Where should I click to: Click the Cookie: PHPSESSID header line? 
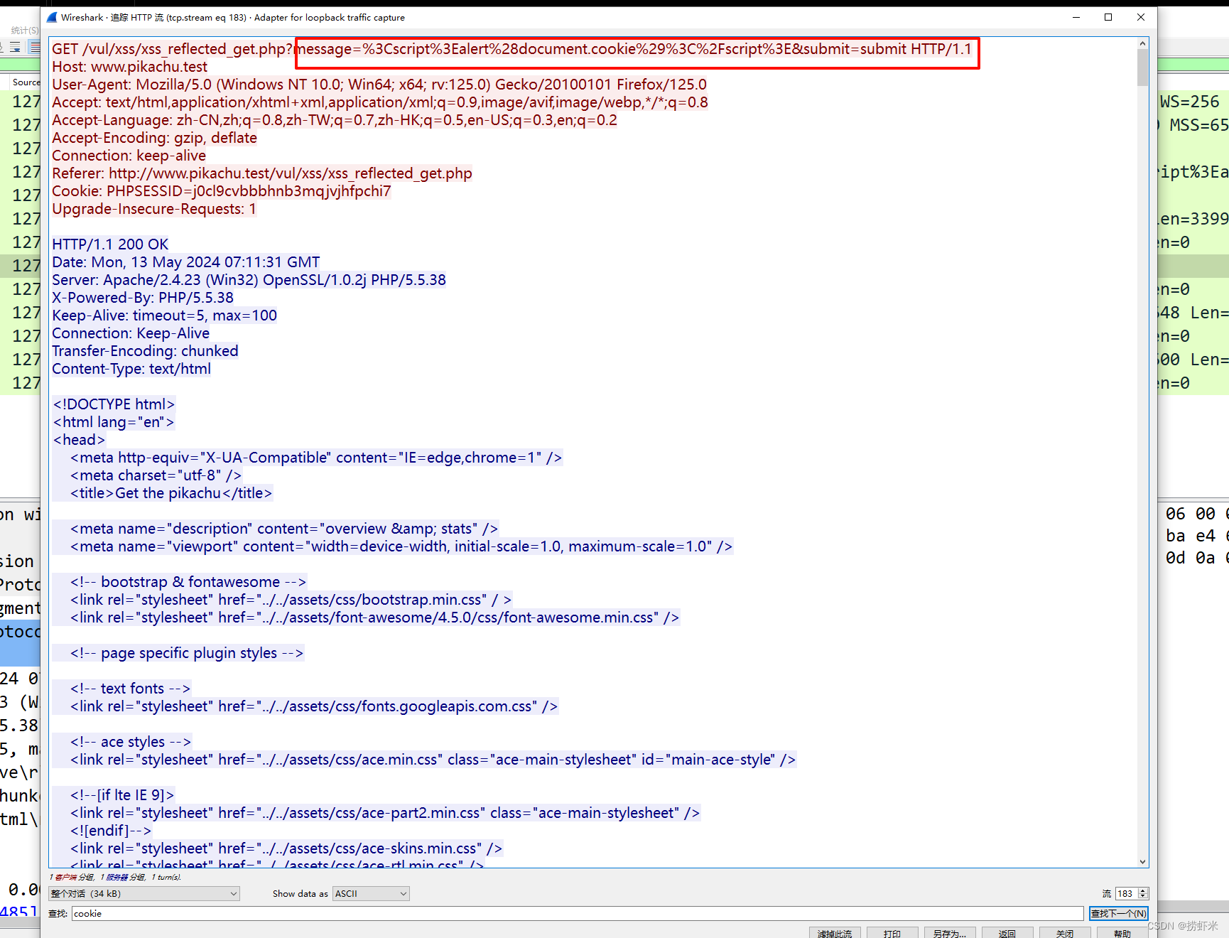[222, 191]
